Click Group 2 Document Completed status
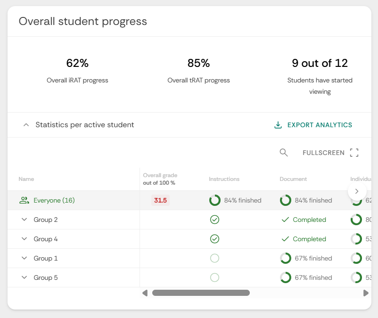Screen dimensions: 378x318 coord(304,220)
